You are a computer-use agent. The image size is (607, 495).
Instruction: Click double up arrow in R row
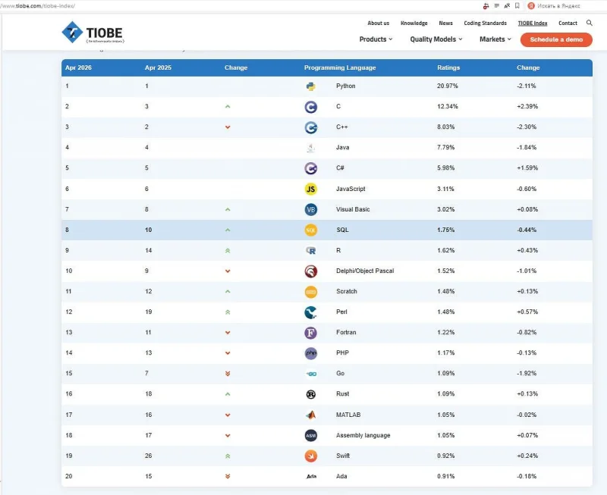228,251
